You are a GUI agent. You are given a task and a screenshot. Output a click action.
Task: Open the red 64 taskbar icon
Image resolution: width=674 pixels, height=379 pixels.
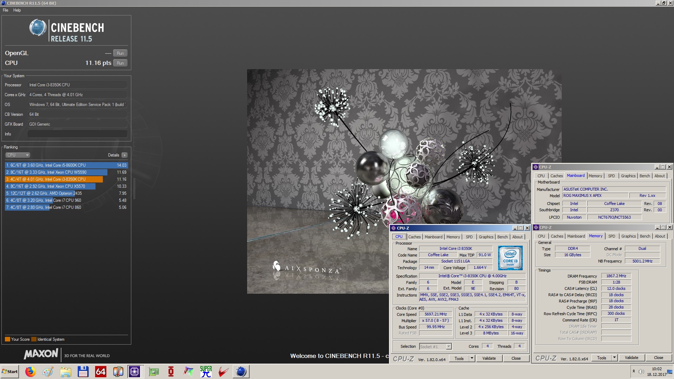click(100, 372)
